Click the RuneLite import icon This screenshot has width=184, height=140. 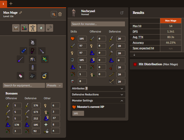coord(54,14)
